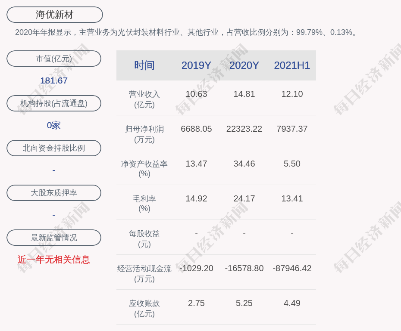Click the 海优新材 company name pill
The width and height of the screenshot is (401, 331).
(55, 15)
